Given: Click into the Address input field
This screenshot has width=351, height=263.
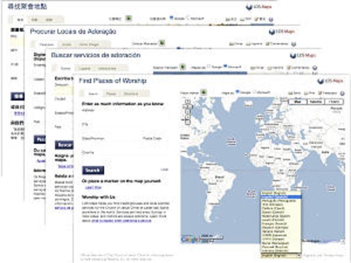Looking at the screenshot, I should [125, 116].
